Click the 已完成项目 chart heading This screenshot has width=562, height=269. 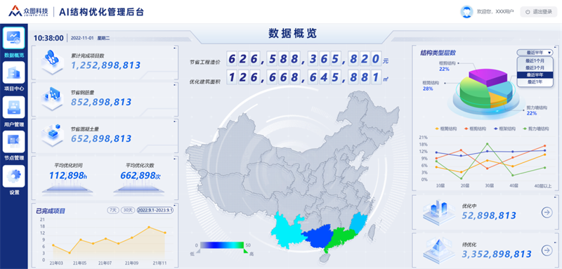coord(51,211)
